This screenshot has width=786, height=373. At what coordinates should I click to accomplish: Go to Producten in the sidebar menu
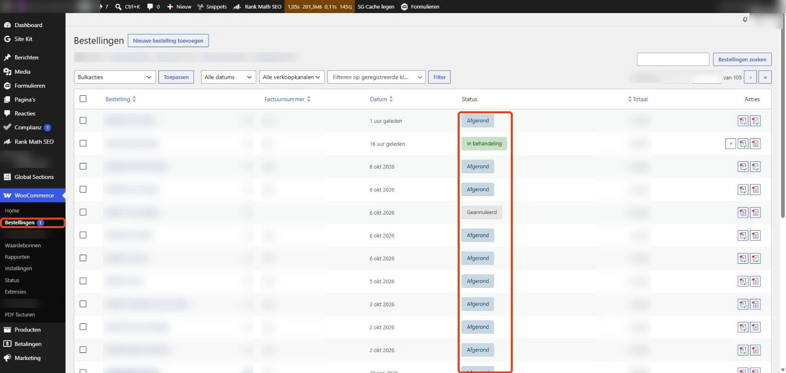(x=28, y=330)
